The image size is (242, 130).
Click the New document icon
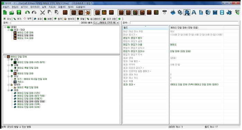(5, 12)
